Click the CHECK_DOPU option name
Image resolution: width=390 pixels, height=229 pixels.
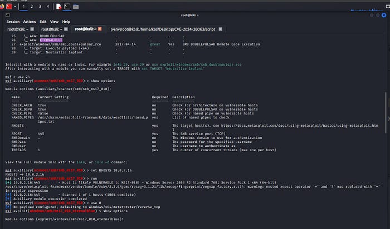click(22, 109)
